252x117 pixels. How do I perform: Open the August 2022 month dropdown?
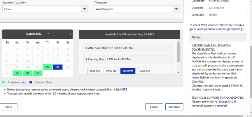click(x=48, y=34)
